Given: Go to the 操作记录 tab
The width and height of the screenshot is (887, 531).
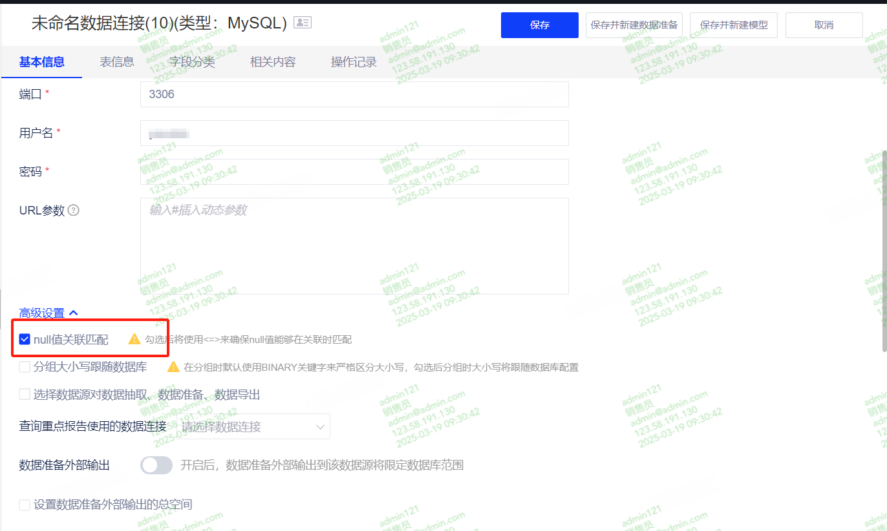Looking at the screenshot, I should [354, 62].
